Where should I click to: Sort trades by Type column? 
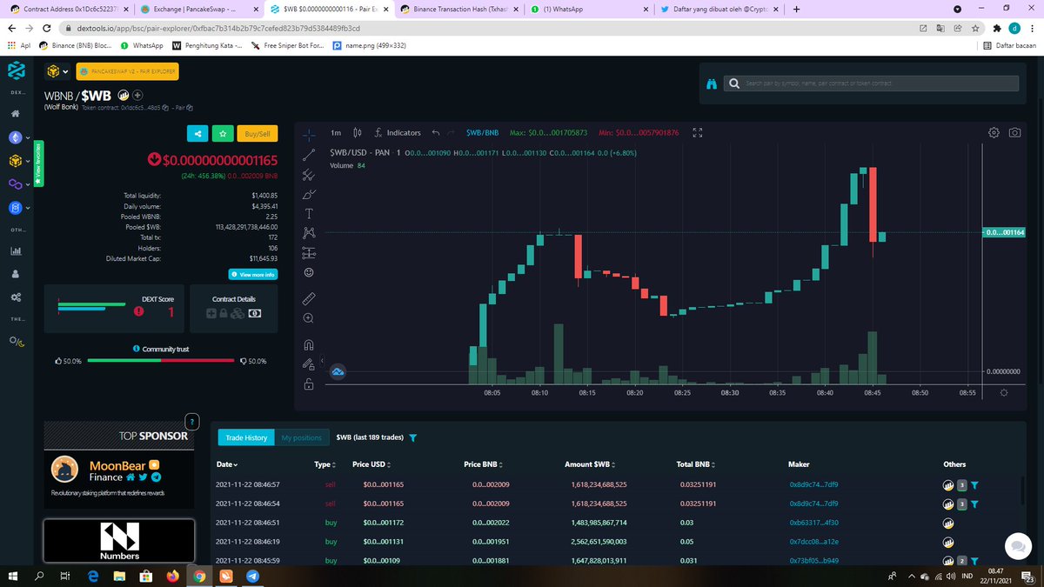pyautogui.click(x=325, y=464)
